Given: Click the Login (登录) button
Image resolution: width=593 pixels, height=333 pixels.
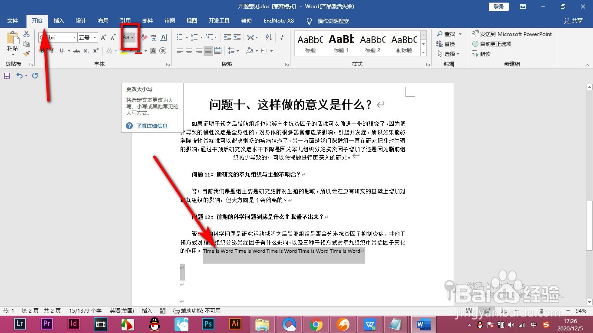Looking at the screenshot, I should click(x=499, y=7).
